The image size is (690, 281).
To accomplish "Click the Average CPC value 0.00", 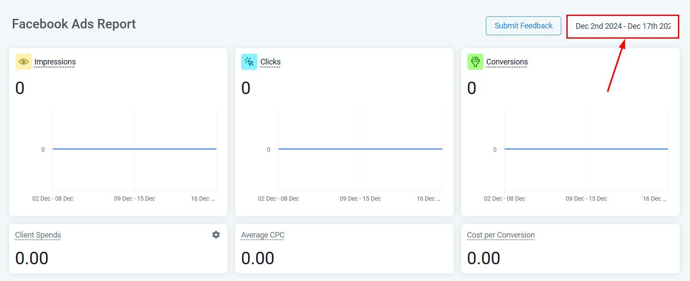I will (x=258, y=258).
